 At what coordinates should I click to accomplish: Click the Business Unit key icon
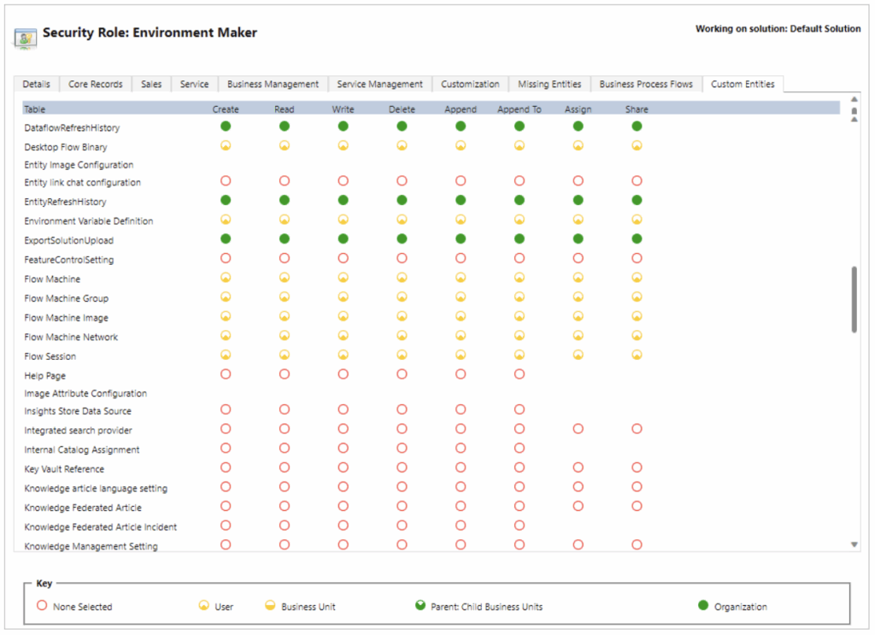270,605
